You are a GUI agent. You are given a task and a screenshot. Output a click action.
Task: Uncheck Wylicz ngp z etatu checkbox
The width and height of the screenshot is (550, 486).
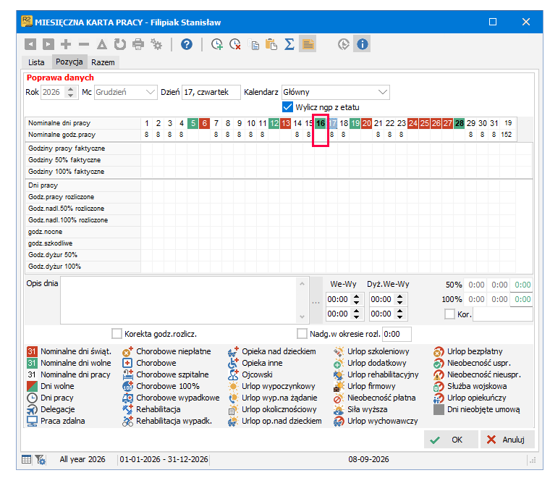(287, 106)
